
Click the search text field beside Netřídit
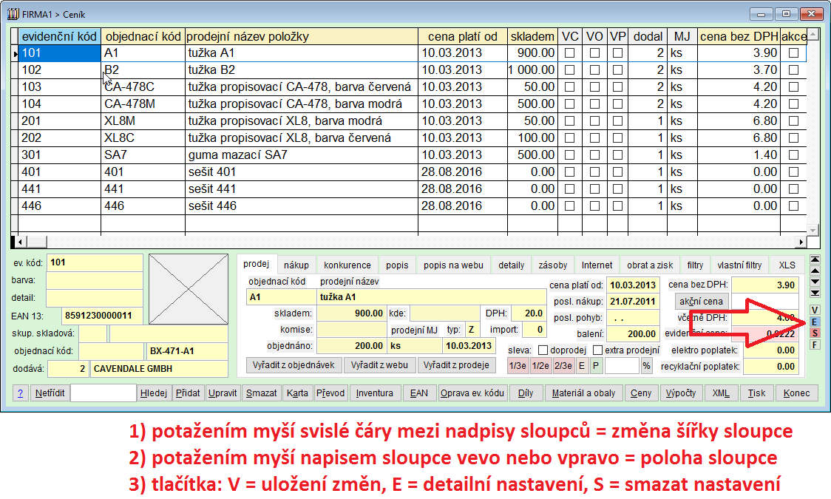coord(103,393)
